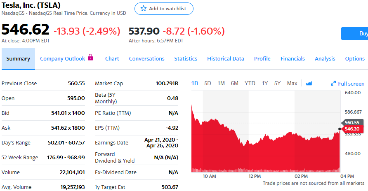This screenshot has height=191, width=368.
Task: Switch to the Chart tab
Action: pos(112,59)
